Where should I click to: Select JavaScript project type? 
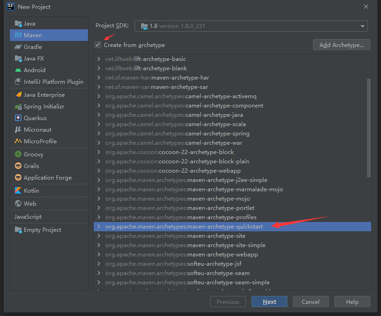tap(49, 217)
